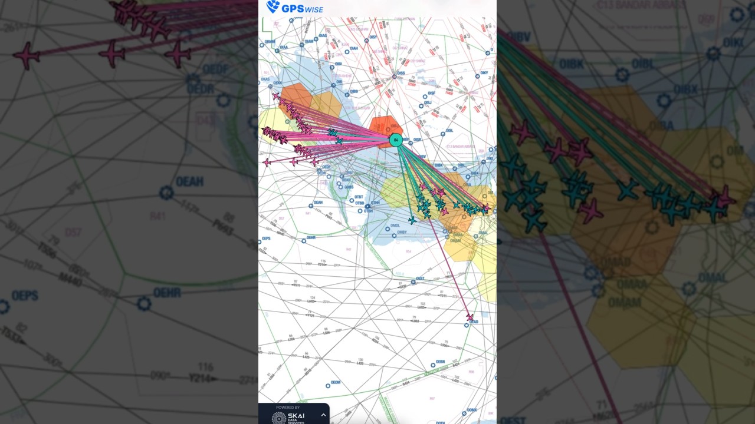
Task: Select the OISR airport marker
Action: [411, 143]
